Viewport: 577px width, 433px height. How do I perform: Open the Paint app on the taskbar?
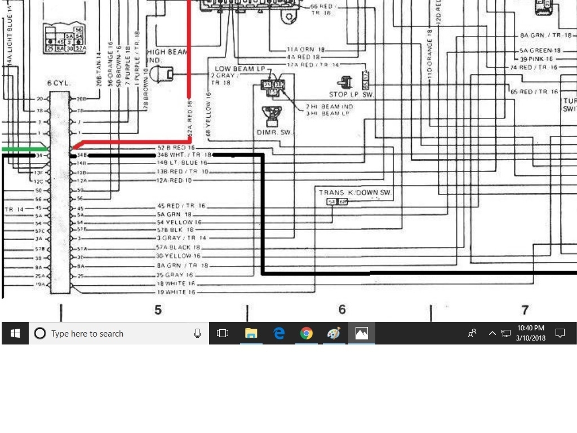334,334
